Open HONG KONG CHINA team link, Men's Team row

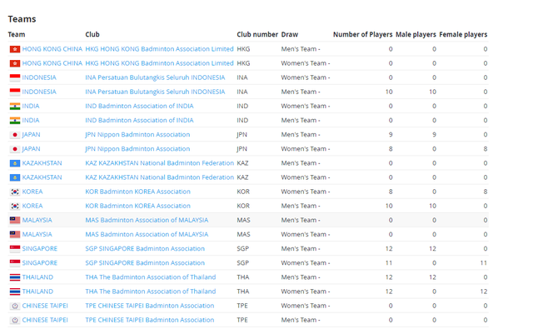click(52, 49)
